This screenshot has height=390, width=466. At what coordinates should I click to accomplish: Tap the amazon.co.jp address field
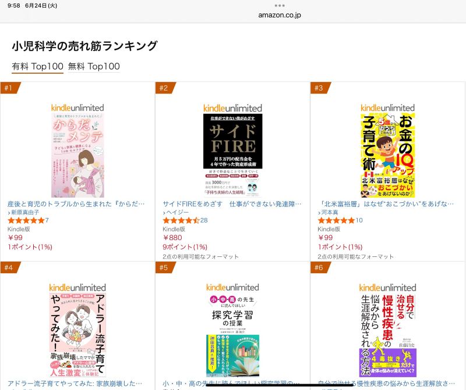point(280,15)
